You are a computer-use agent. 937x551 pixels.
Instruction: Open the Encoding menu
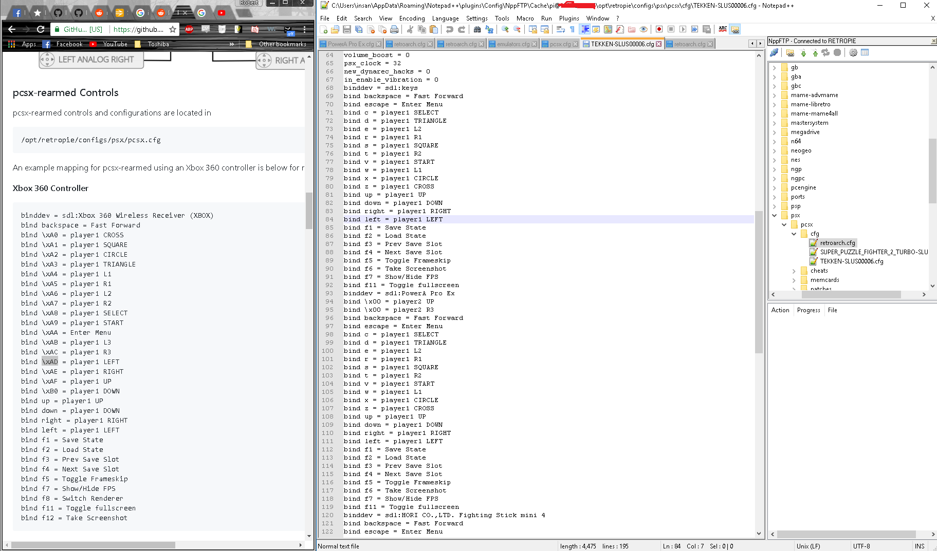(412, 18)
